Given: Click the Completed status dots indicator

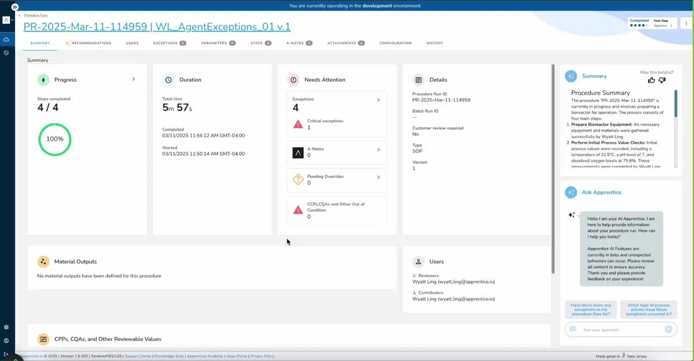Looking at the screenshot, I should (x=639, y=25).
